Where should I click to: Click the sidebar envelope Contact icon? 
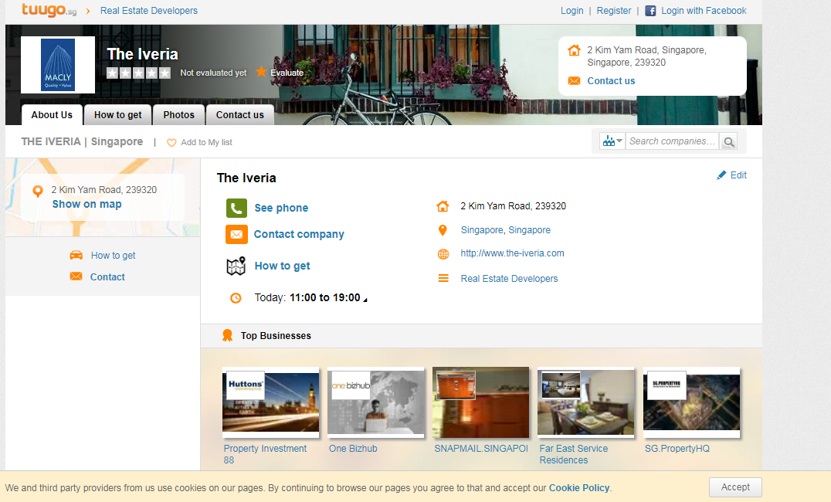tap(76, 276)
